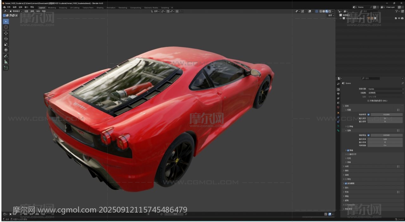Open the World properties tab
Viewport: 405px width, 222px height.
[x=338, y=107]
